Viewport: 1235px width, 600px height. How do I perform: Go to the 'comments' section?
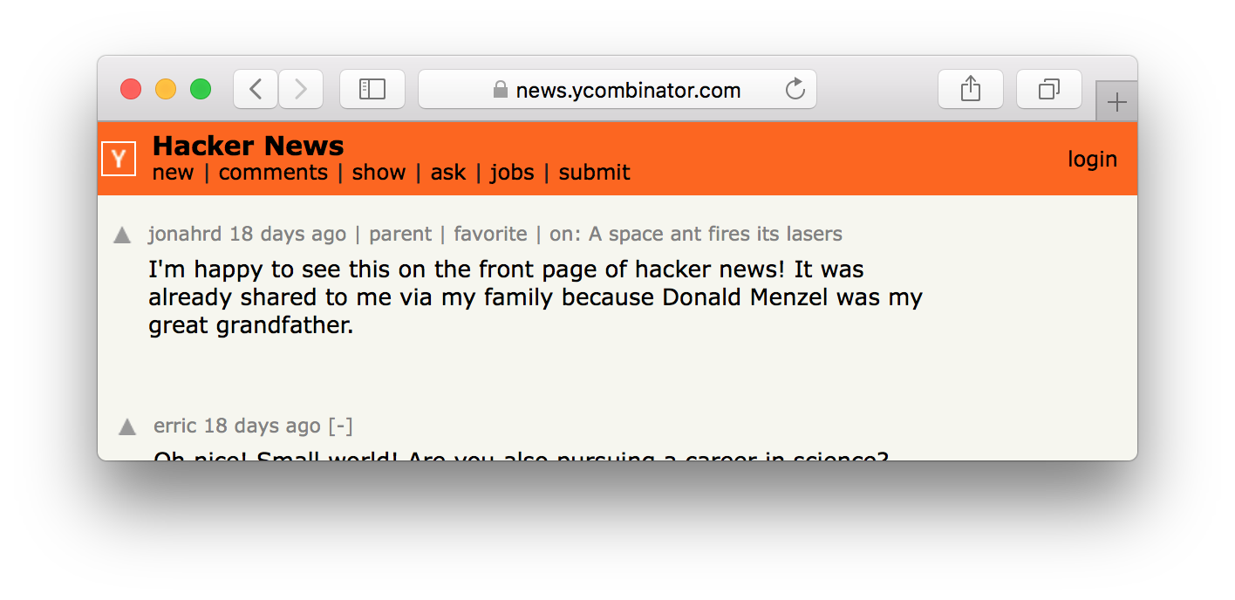(273, 173)
